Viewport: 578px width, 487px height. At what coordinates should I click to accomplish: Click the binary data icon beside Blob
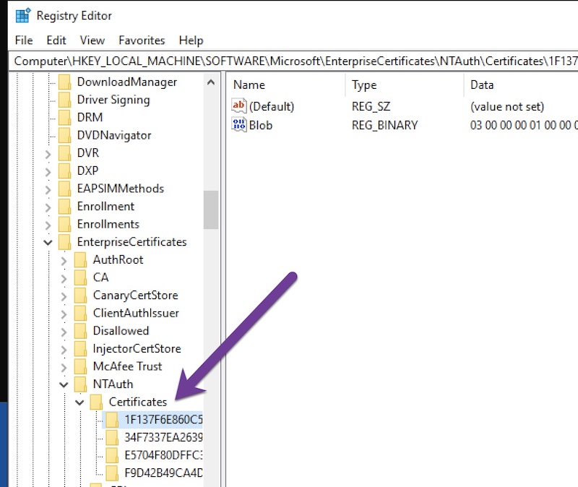pos(238,125)
